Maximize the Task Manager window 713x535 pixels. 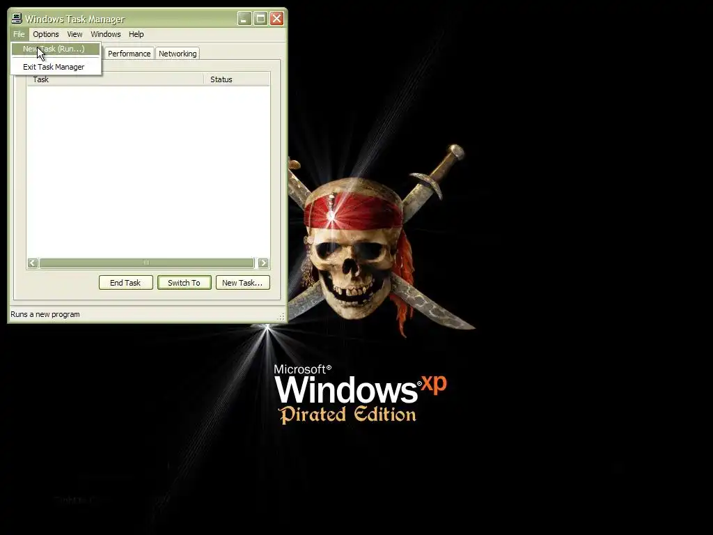pos(260,19)
